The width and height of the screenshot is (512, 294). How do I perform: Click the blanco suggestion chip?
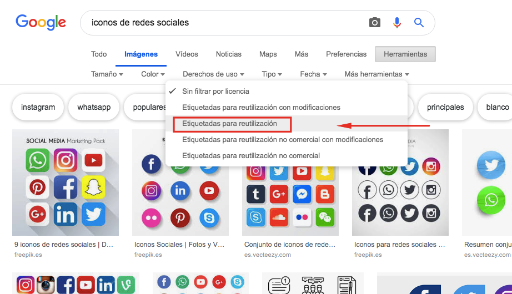pyautogui.click(x=495, y=107)
